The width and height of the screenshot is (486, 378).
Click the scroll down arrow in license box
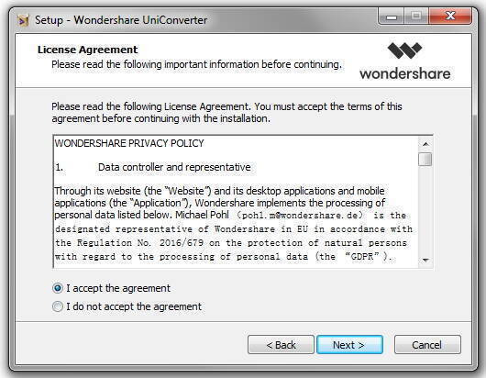point(425,261)
